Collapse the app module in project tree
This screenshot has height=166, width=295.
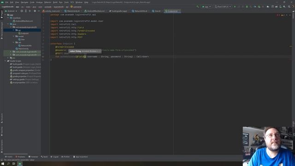click(6, 15)
